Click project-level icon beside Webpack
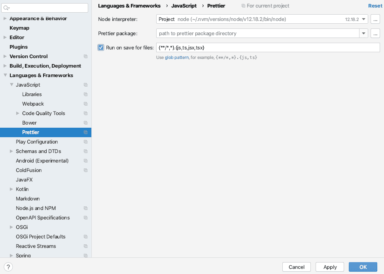Screen dimensions: 384x274 click(85, 104)
